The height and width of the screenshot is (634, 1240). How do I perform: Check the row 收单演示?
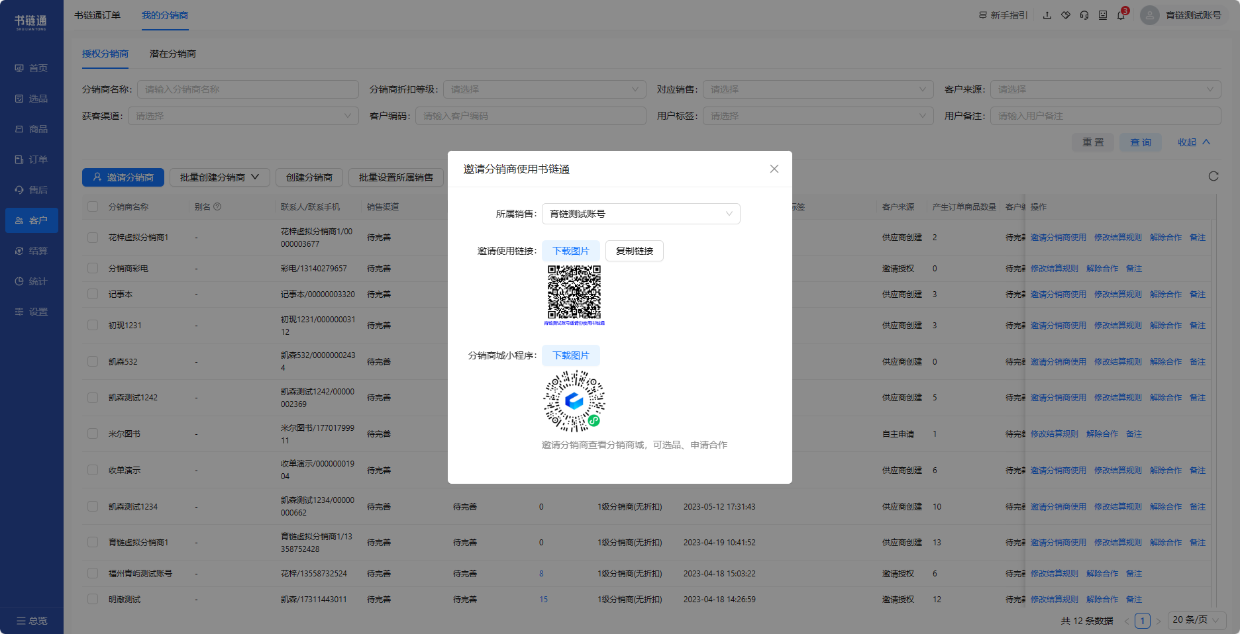point(93,470)
